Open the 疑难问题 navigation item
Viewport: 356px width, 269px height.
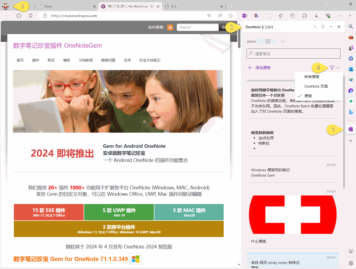pyautogui.click(x=108, y=60)
